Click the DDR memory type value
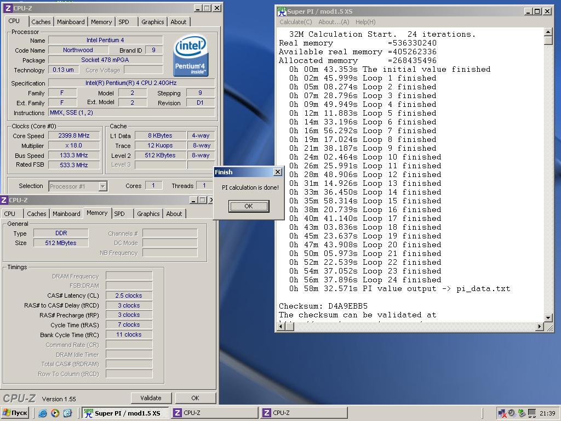The width and height of the screenshot is (561, 421). [61, 233]
